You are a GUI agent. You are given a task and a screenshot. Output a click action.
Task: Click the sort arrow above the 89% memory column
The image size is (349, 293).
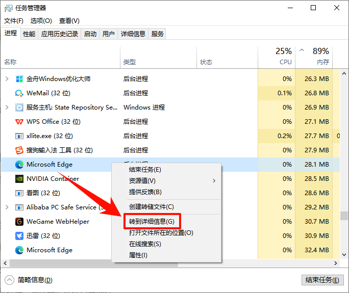[302, 50]
